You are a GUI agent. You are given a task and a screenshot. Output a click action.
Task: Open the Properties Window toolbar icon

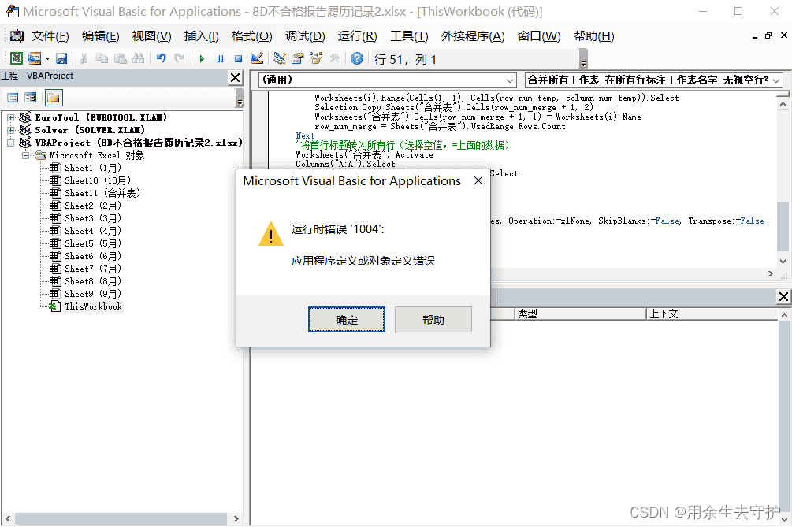[298, 58]
